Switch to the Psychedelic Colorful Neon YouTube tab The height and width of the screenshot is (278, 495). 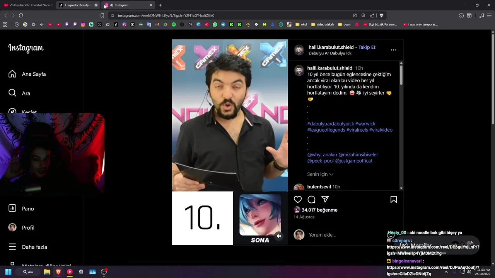click(x=27, y=5)
